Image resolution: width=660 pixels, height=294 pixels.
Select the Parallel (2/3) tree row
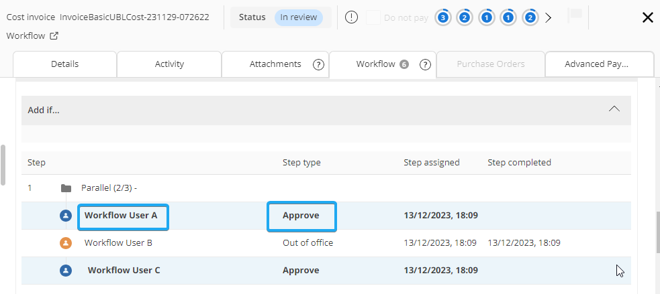[x=109, y=188]
